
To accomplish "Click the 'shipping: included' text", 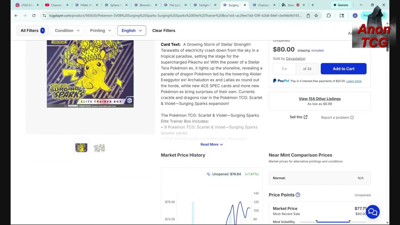I will tap(310, 50).
